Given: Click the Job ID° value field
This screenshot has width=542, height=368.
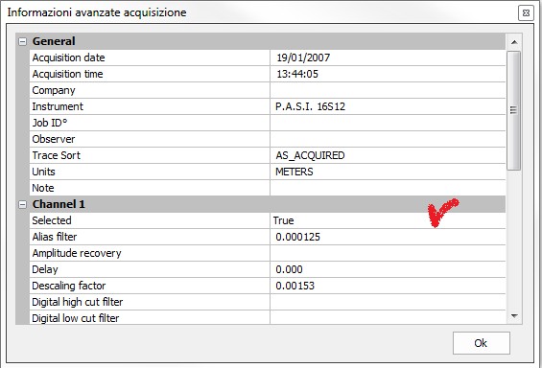Looking at the screenshot, I should pyautogui.click(x=388, y=123).
